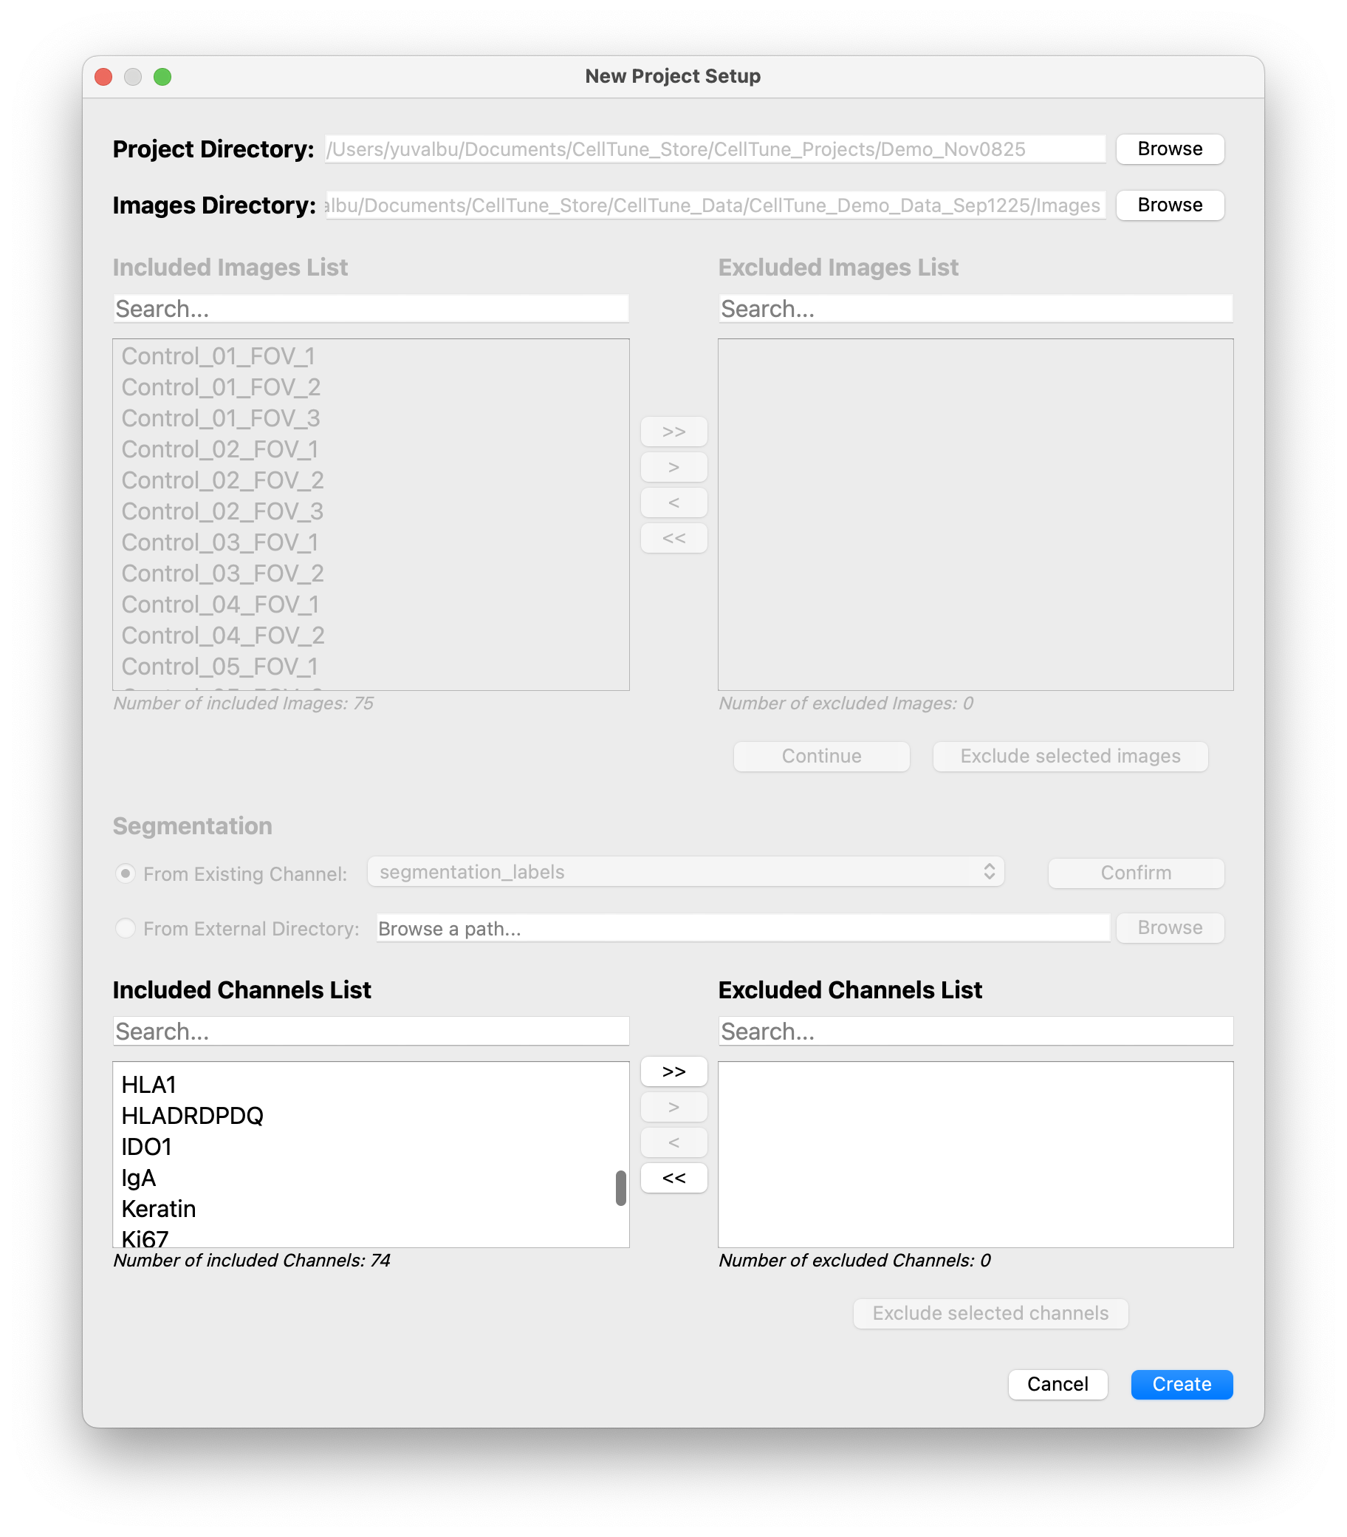The width and height of the screenshot is (1347, 1537).
Task: Click the single right arrow for channels
Action: pyautogui.click(x=673, y=1106)
